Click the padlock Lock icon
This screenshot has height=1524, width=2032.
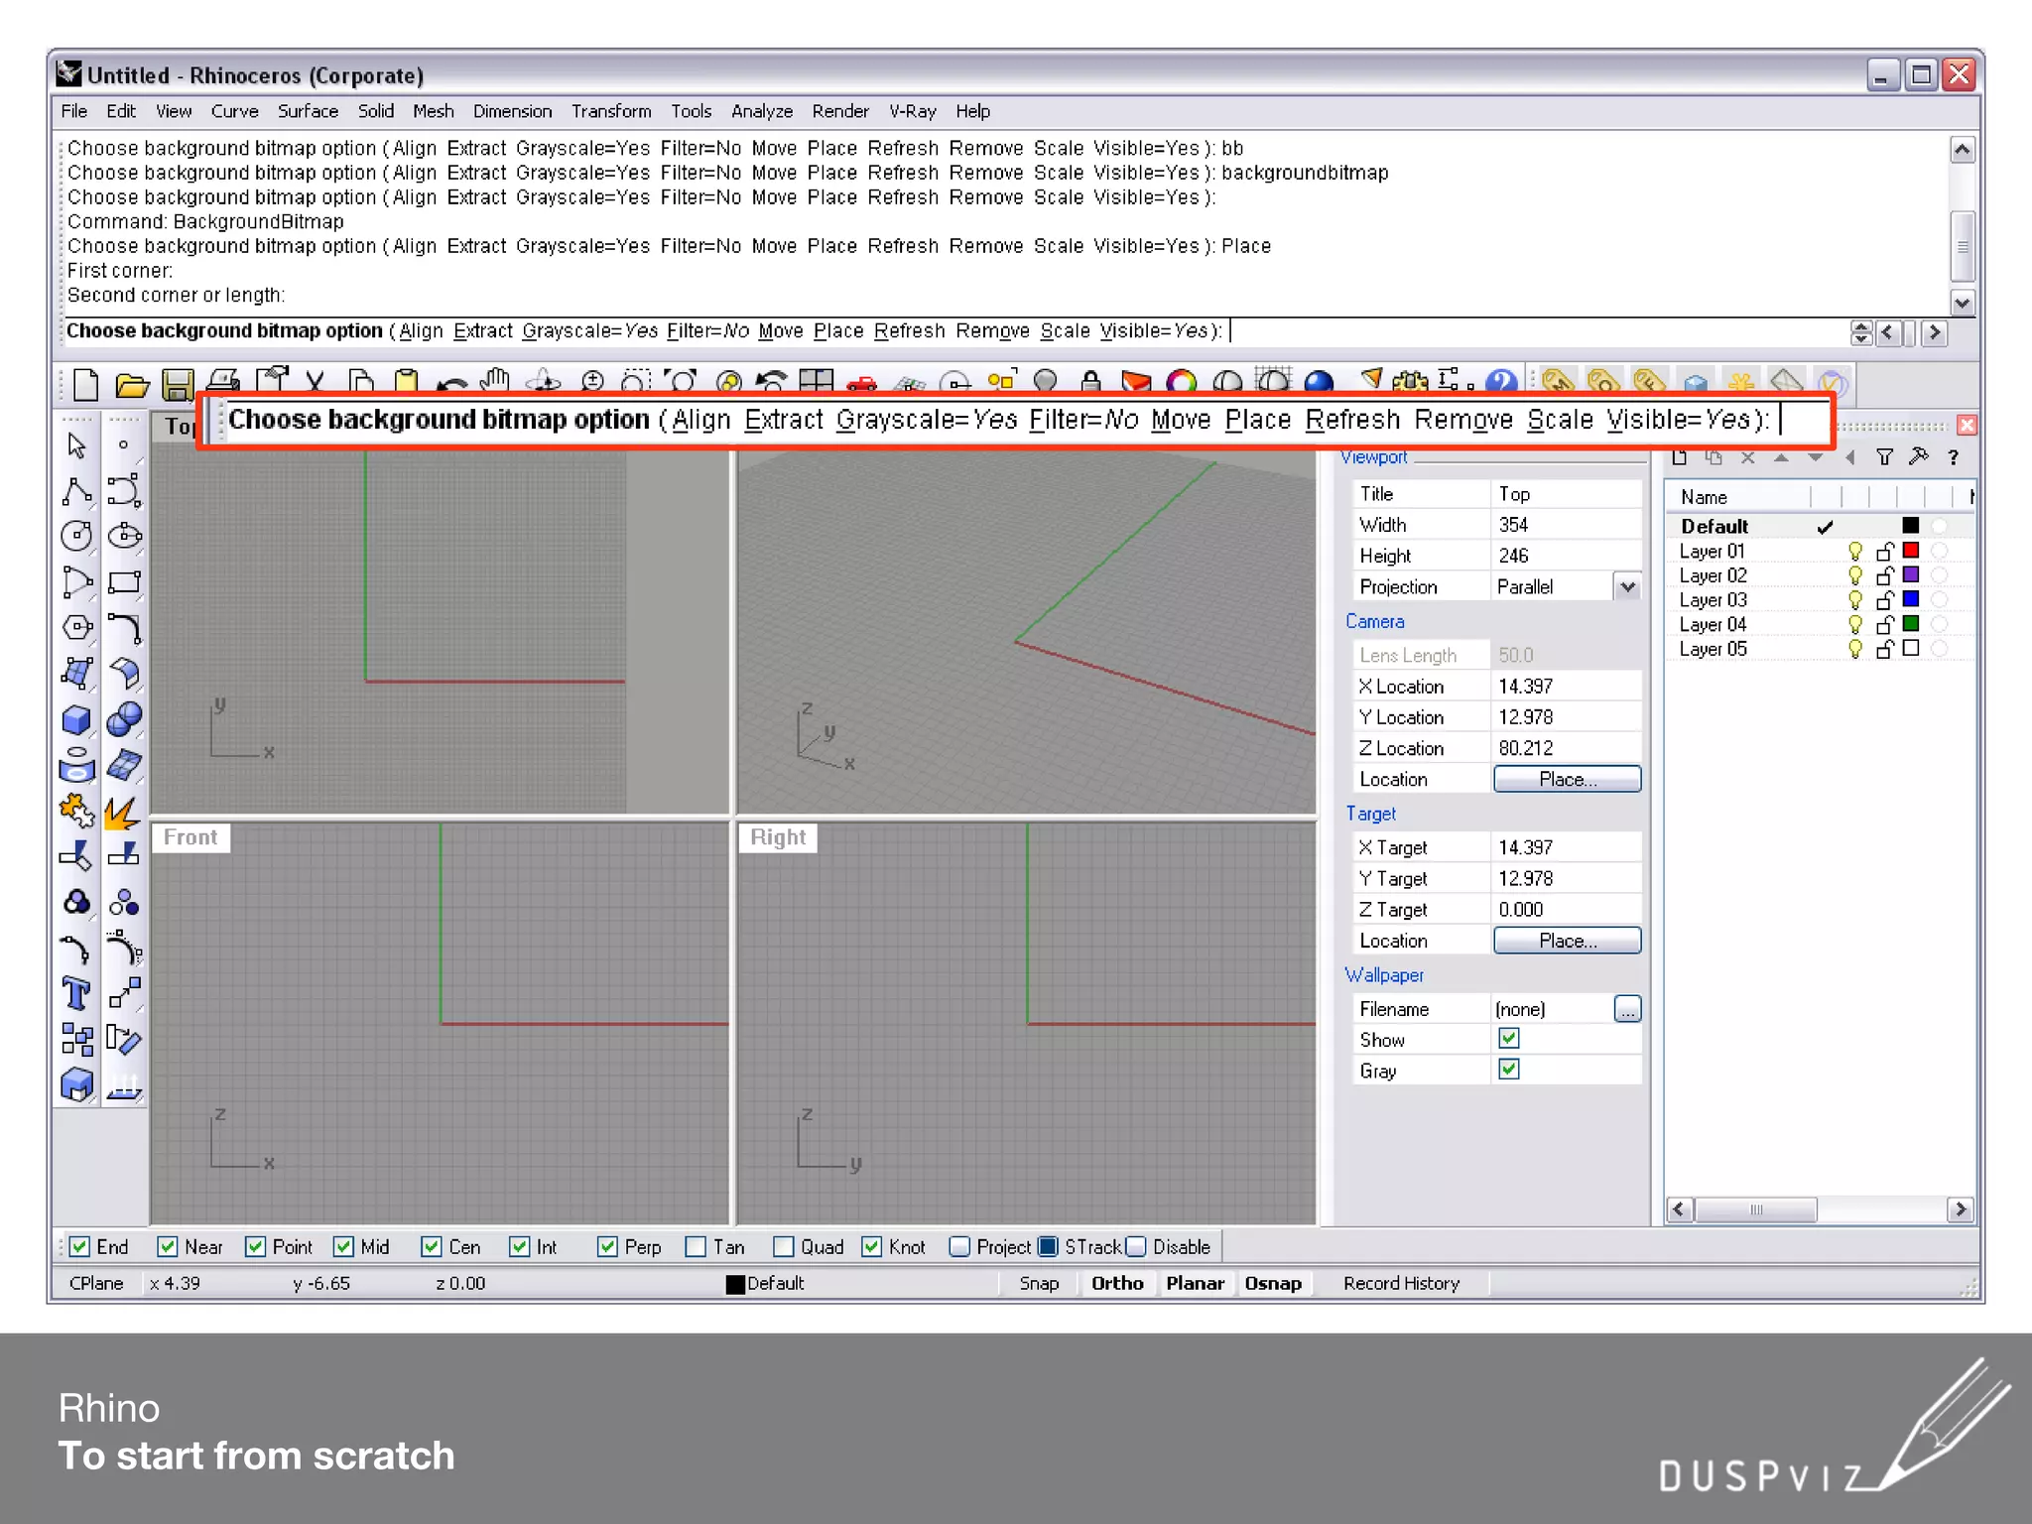coord(1090,382)
